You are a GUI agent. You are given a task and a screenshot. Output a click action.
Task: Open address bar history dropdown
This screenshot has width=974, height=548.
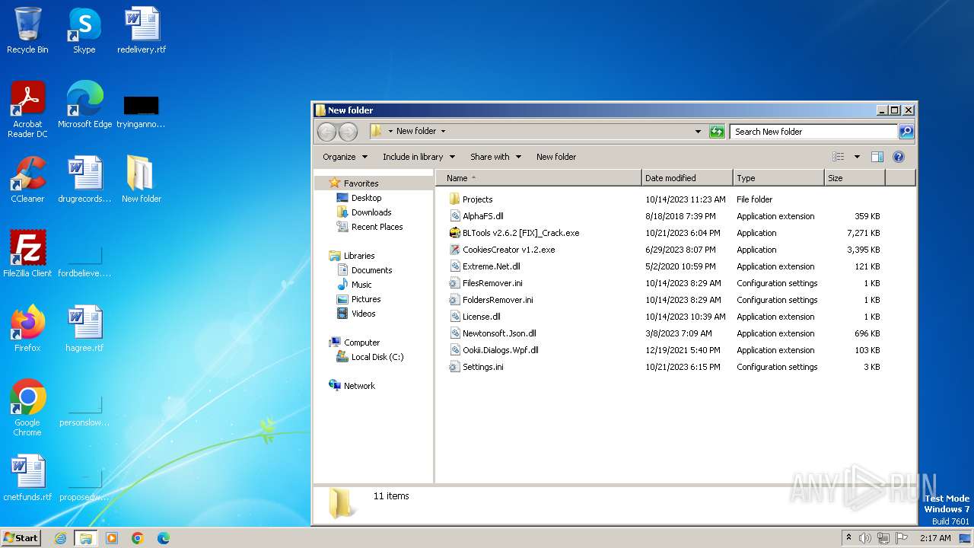coord(698,132)
